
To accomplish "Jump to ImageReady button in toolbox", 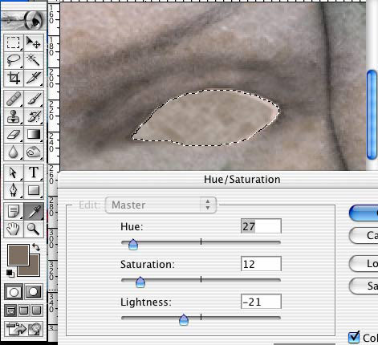I will [x=24, y=329].
